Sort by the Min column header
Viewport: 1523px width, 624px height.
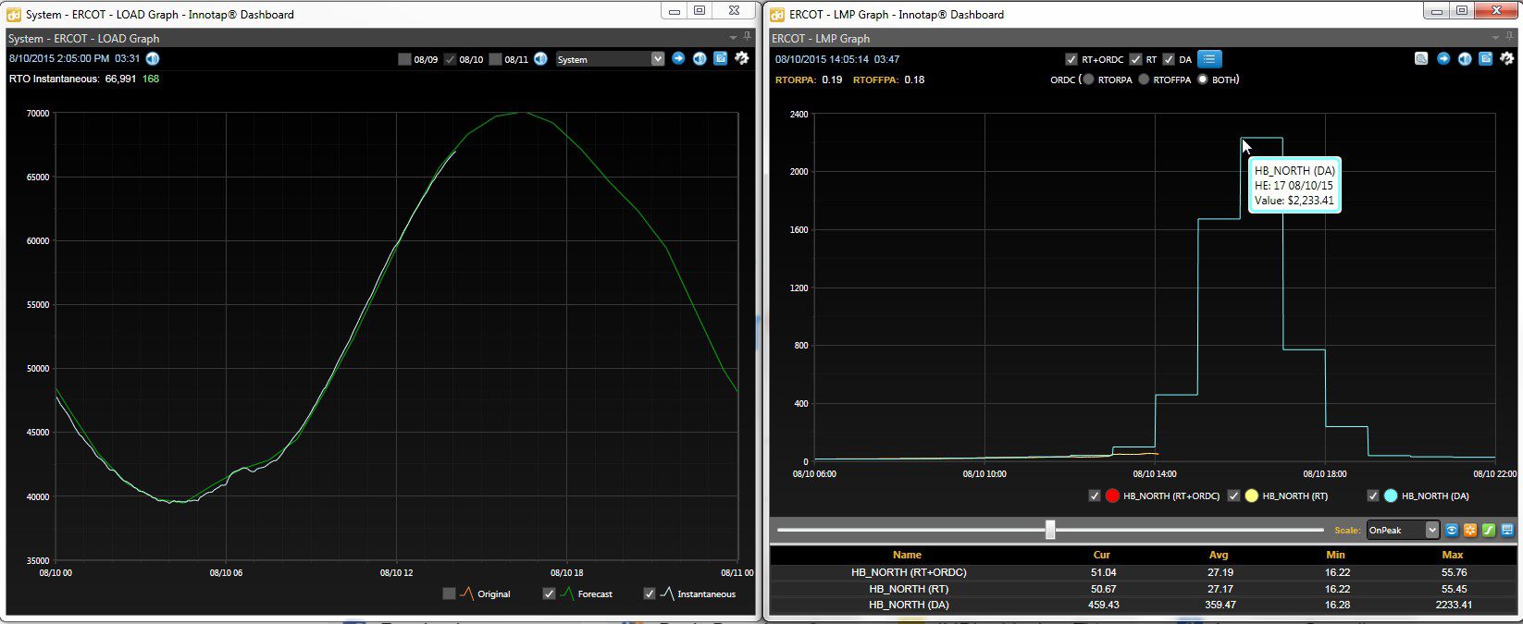coord(1335,555)
